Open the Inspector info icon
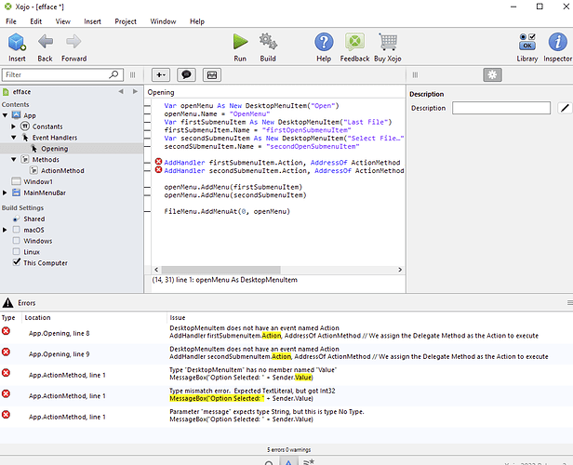The height and width of the screenshot is (465, 573). (x=557, y=42)
